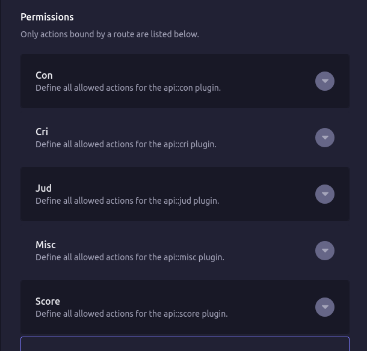Click the api::cri plugin description text
This screenshot has width=367, height=351.
click(126, 144)
